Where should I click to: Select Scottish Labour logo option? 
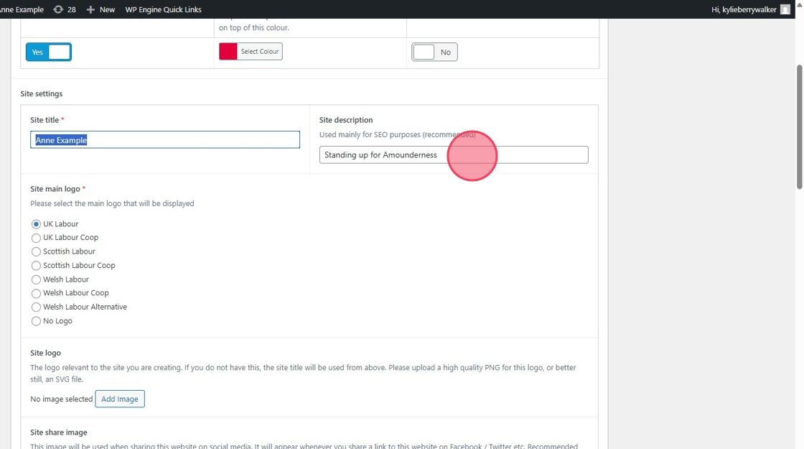click(x=36, y=252)
